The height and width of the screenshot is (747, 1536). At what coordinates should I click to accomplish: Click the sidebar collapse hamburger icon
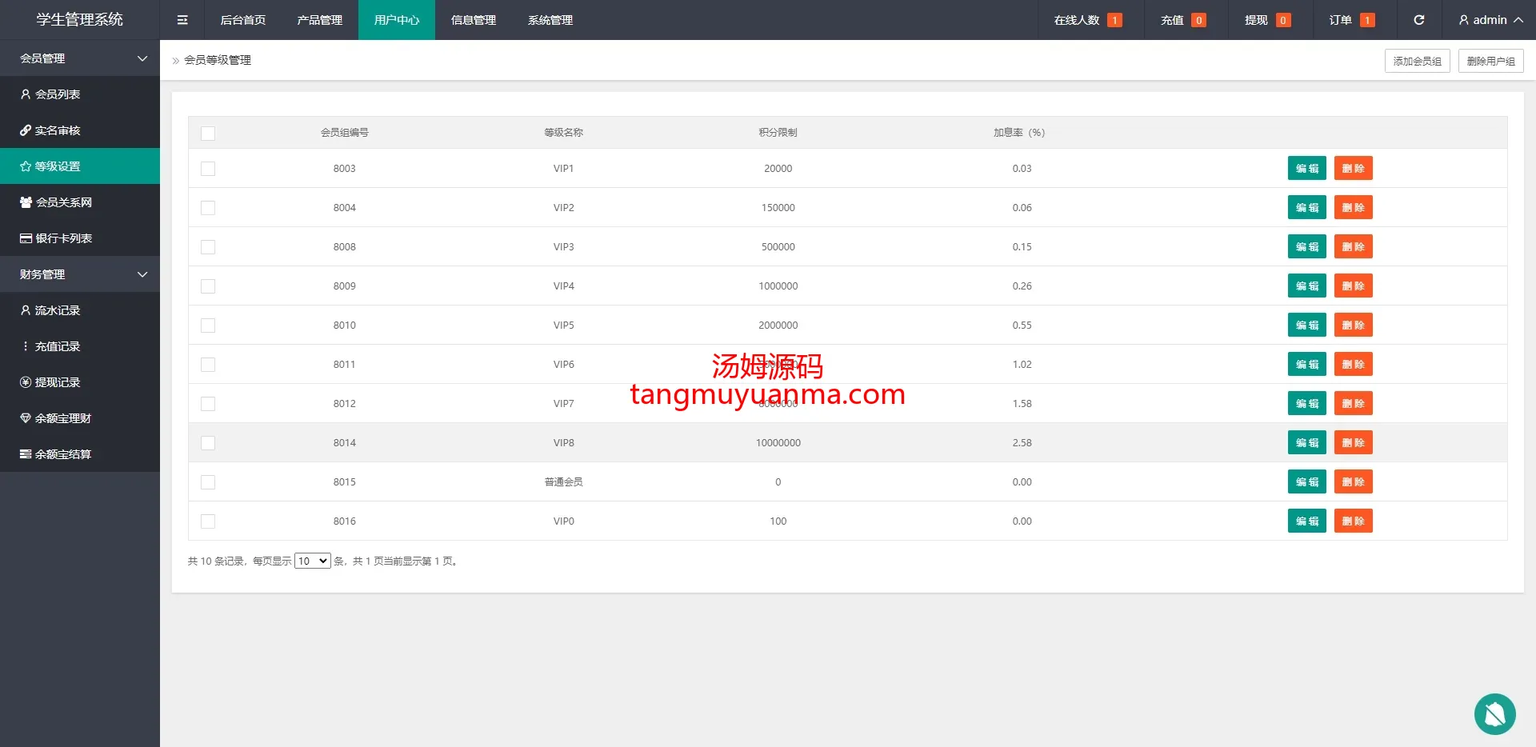coord(182,20)
